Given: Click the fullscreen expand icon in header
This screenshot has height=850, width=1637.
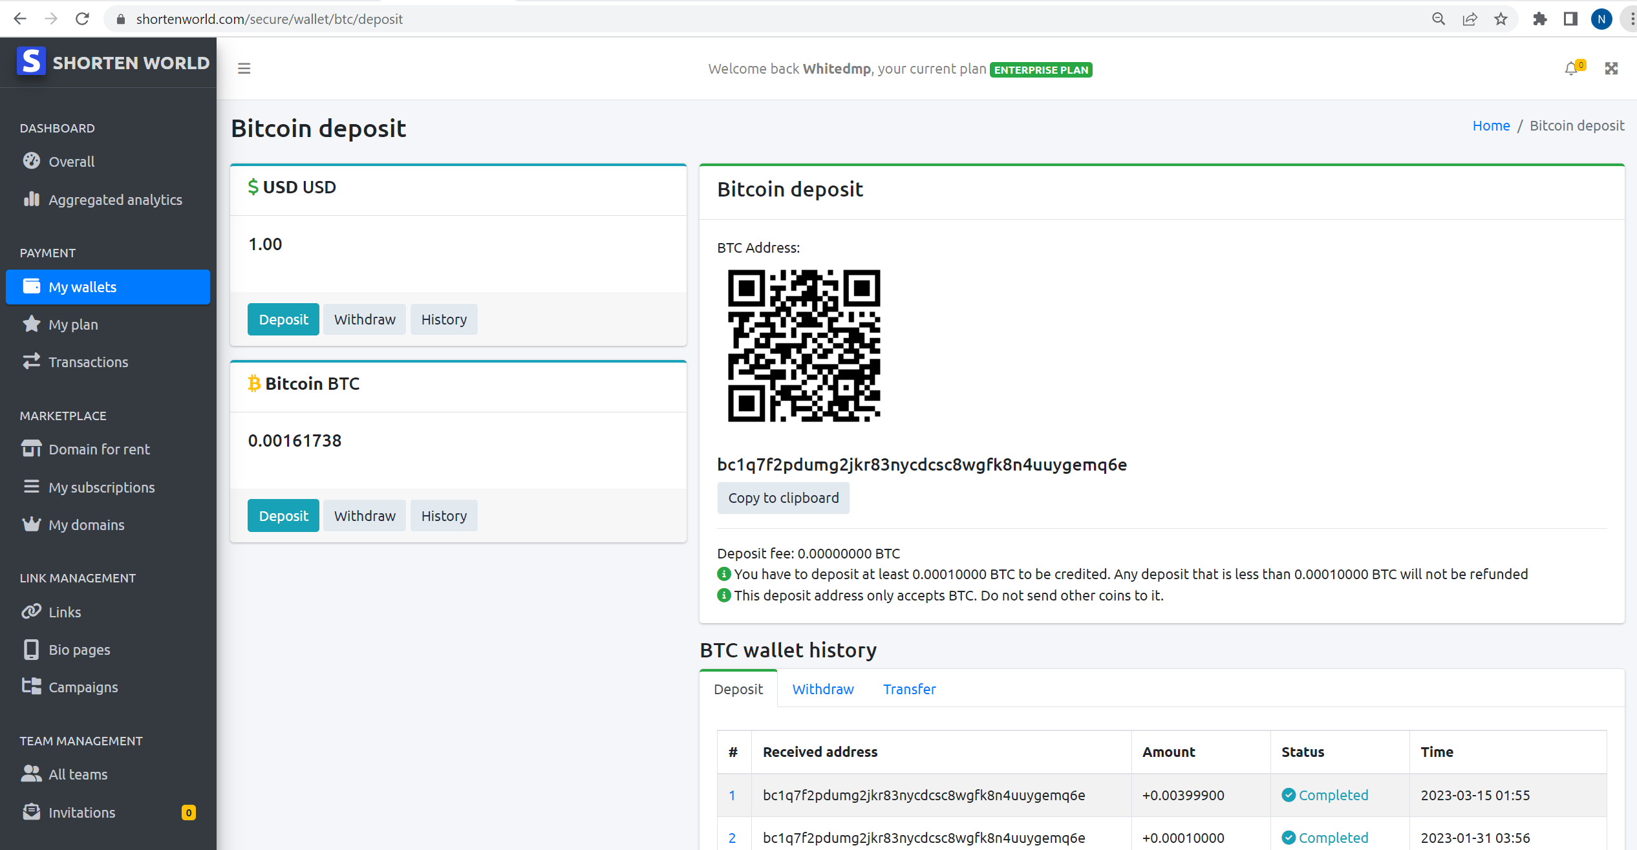Looking at the screenshot, I should (1611, 69).
